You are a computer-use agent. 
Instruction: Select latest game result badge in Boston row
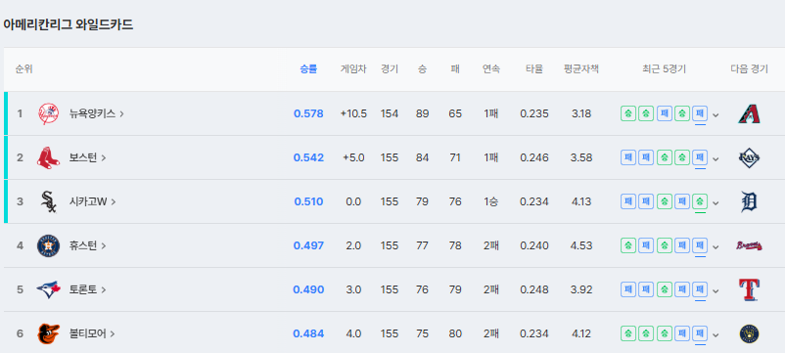[700, 158]
